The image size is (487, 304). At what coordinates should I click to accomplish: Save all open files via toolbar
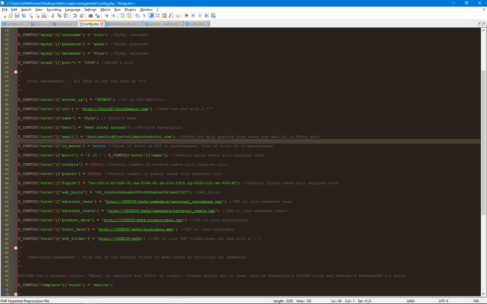24,16
